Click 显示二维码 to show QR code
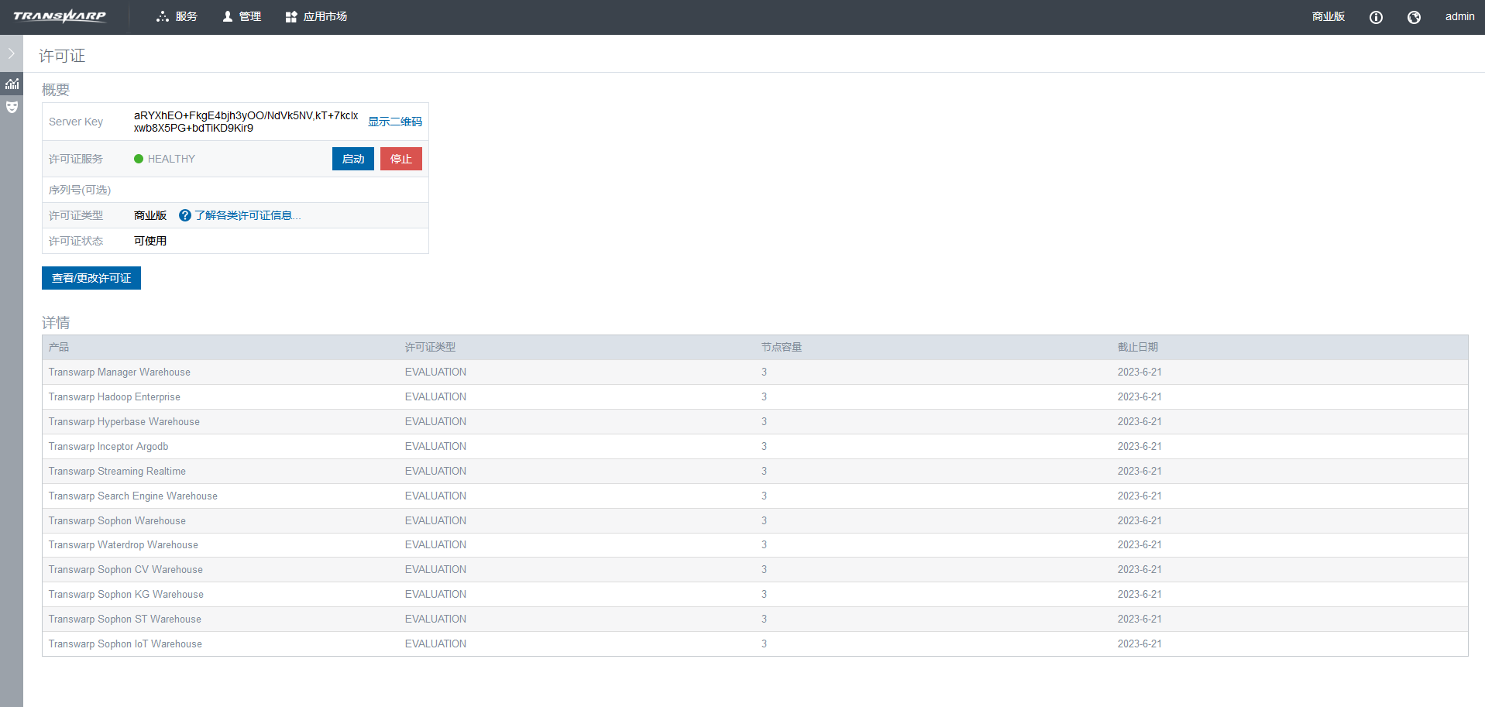This screenshot has height=707, width=1485. pyautogui.click(x=394, y=122)
